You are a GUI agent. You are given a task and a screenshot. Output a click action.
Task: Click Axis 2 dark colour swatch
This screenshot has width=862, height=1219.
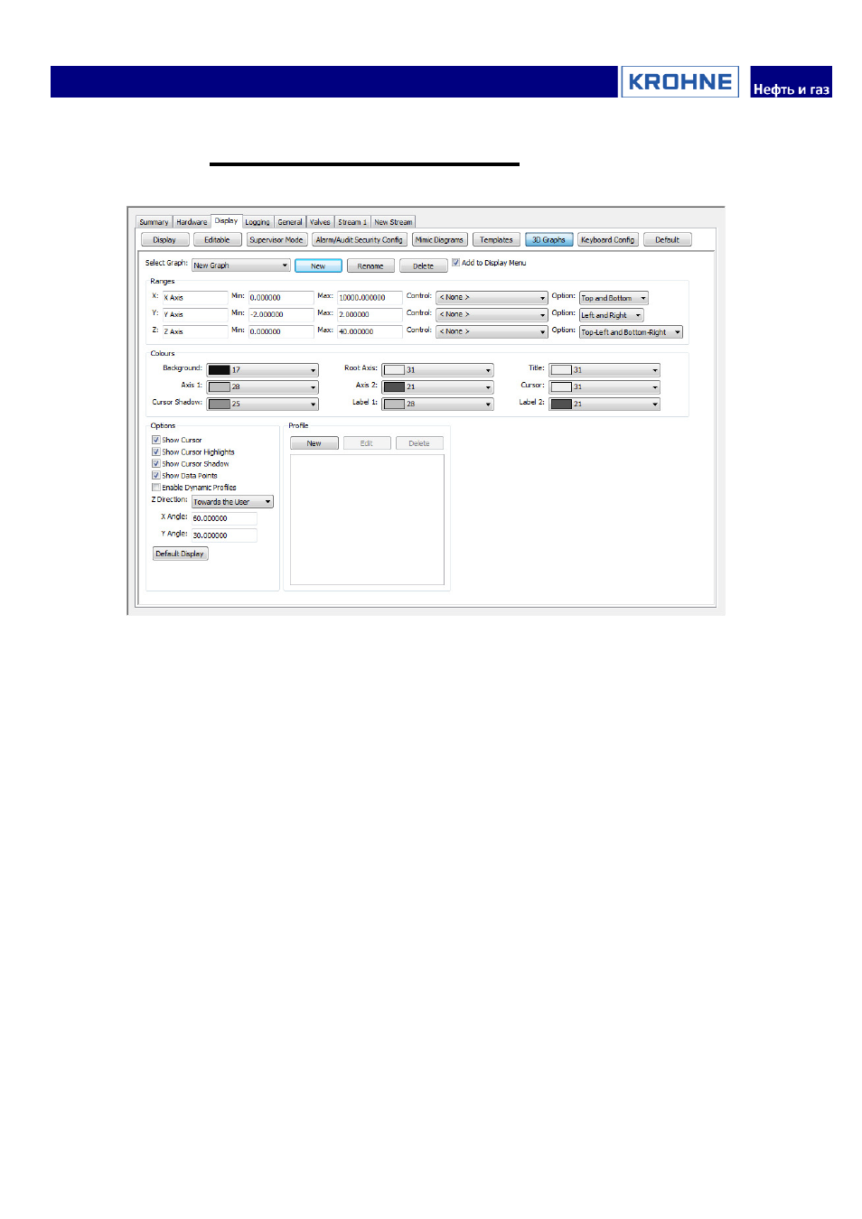[394, 387]
